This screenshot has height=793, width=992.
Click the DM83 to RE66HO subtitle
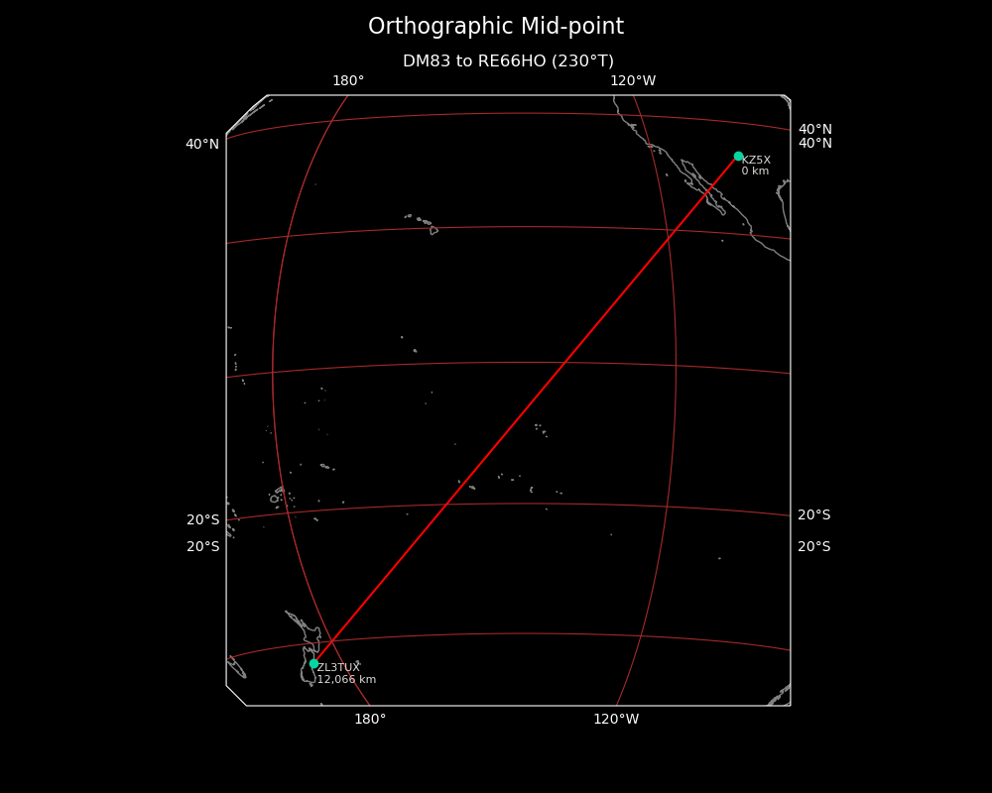[x=508, y=61]
